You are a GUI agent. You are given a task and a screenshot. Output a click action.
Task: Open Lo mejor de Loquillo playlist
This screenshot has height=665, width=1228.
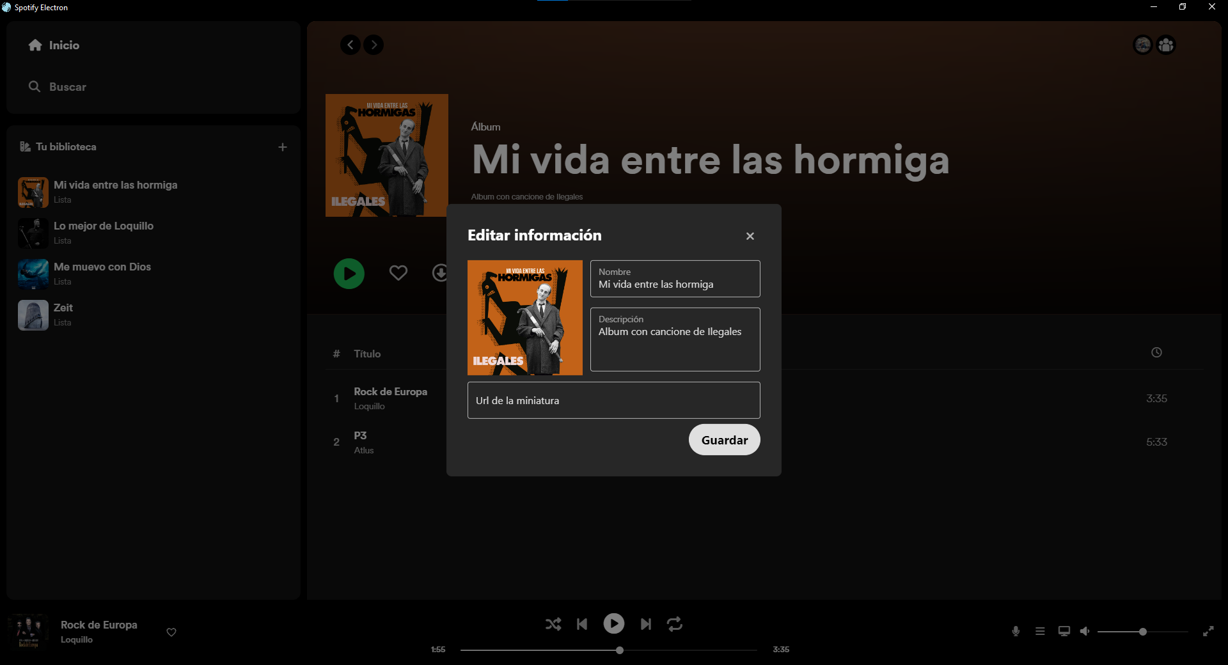tap(153, 233)
